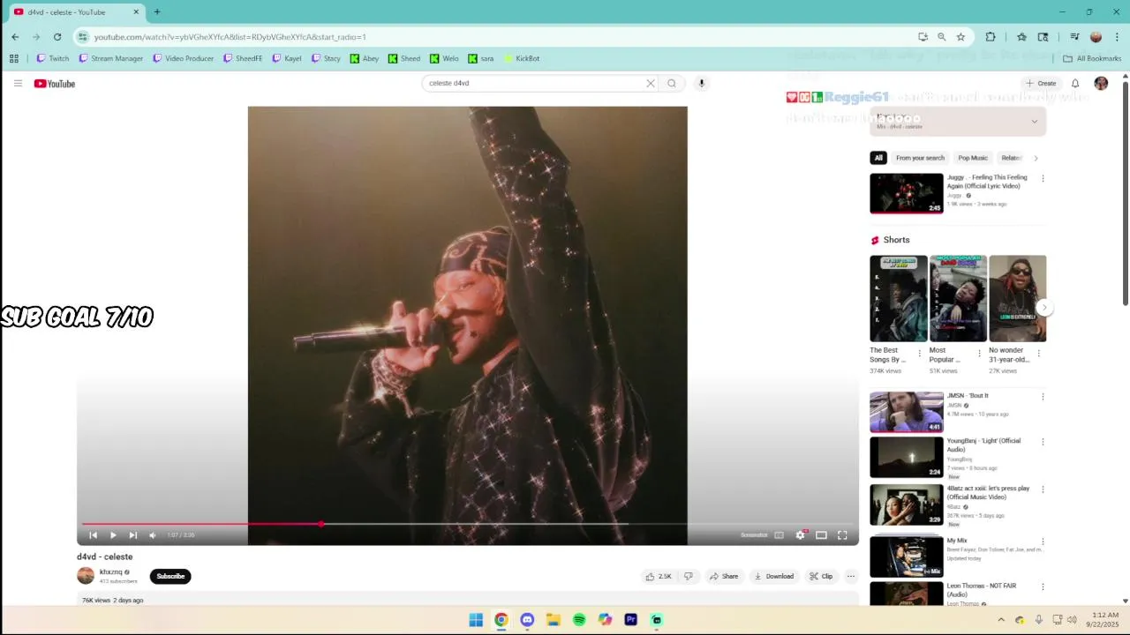
Task: Click Create button in YouTube header
Action: coord(1041,83)
